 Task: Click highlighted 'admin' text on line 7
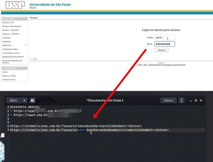coord(82,130)
